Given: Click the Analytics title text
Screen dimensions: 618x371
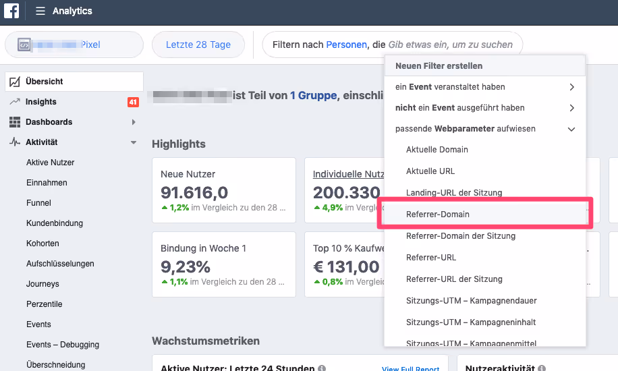Looking at the screenshot, I should click(x=72, y=11).
